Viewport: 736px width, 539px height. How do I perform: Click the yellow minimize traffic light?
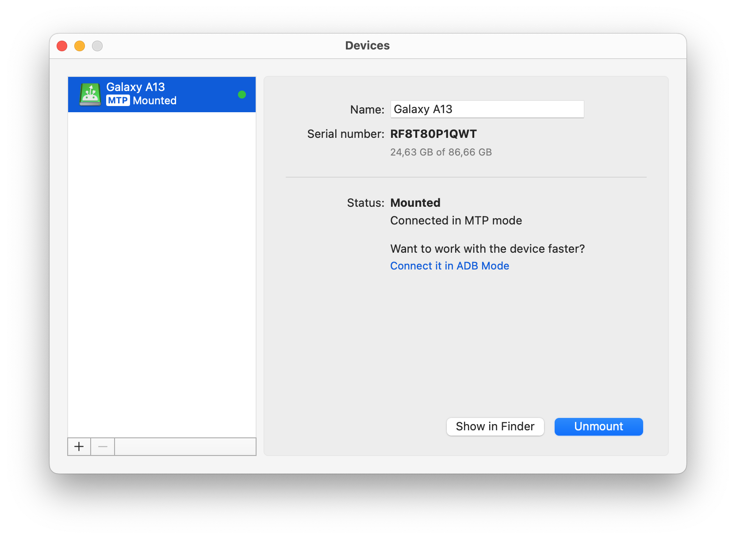pyautogui.click(x=79, y=46)
